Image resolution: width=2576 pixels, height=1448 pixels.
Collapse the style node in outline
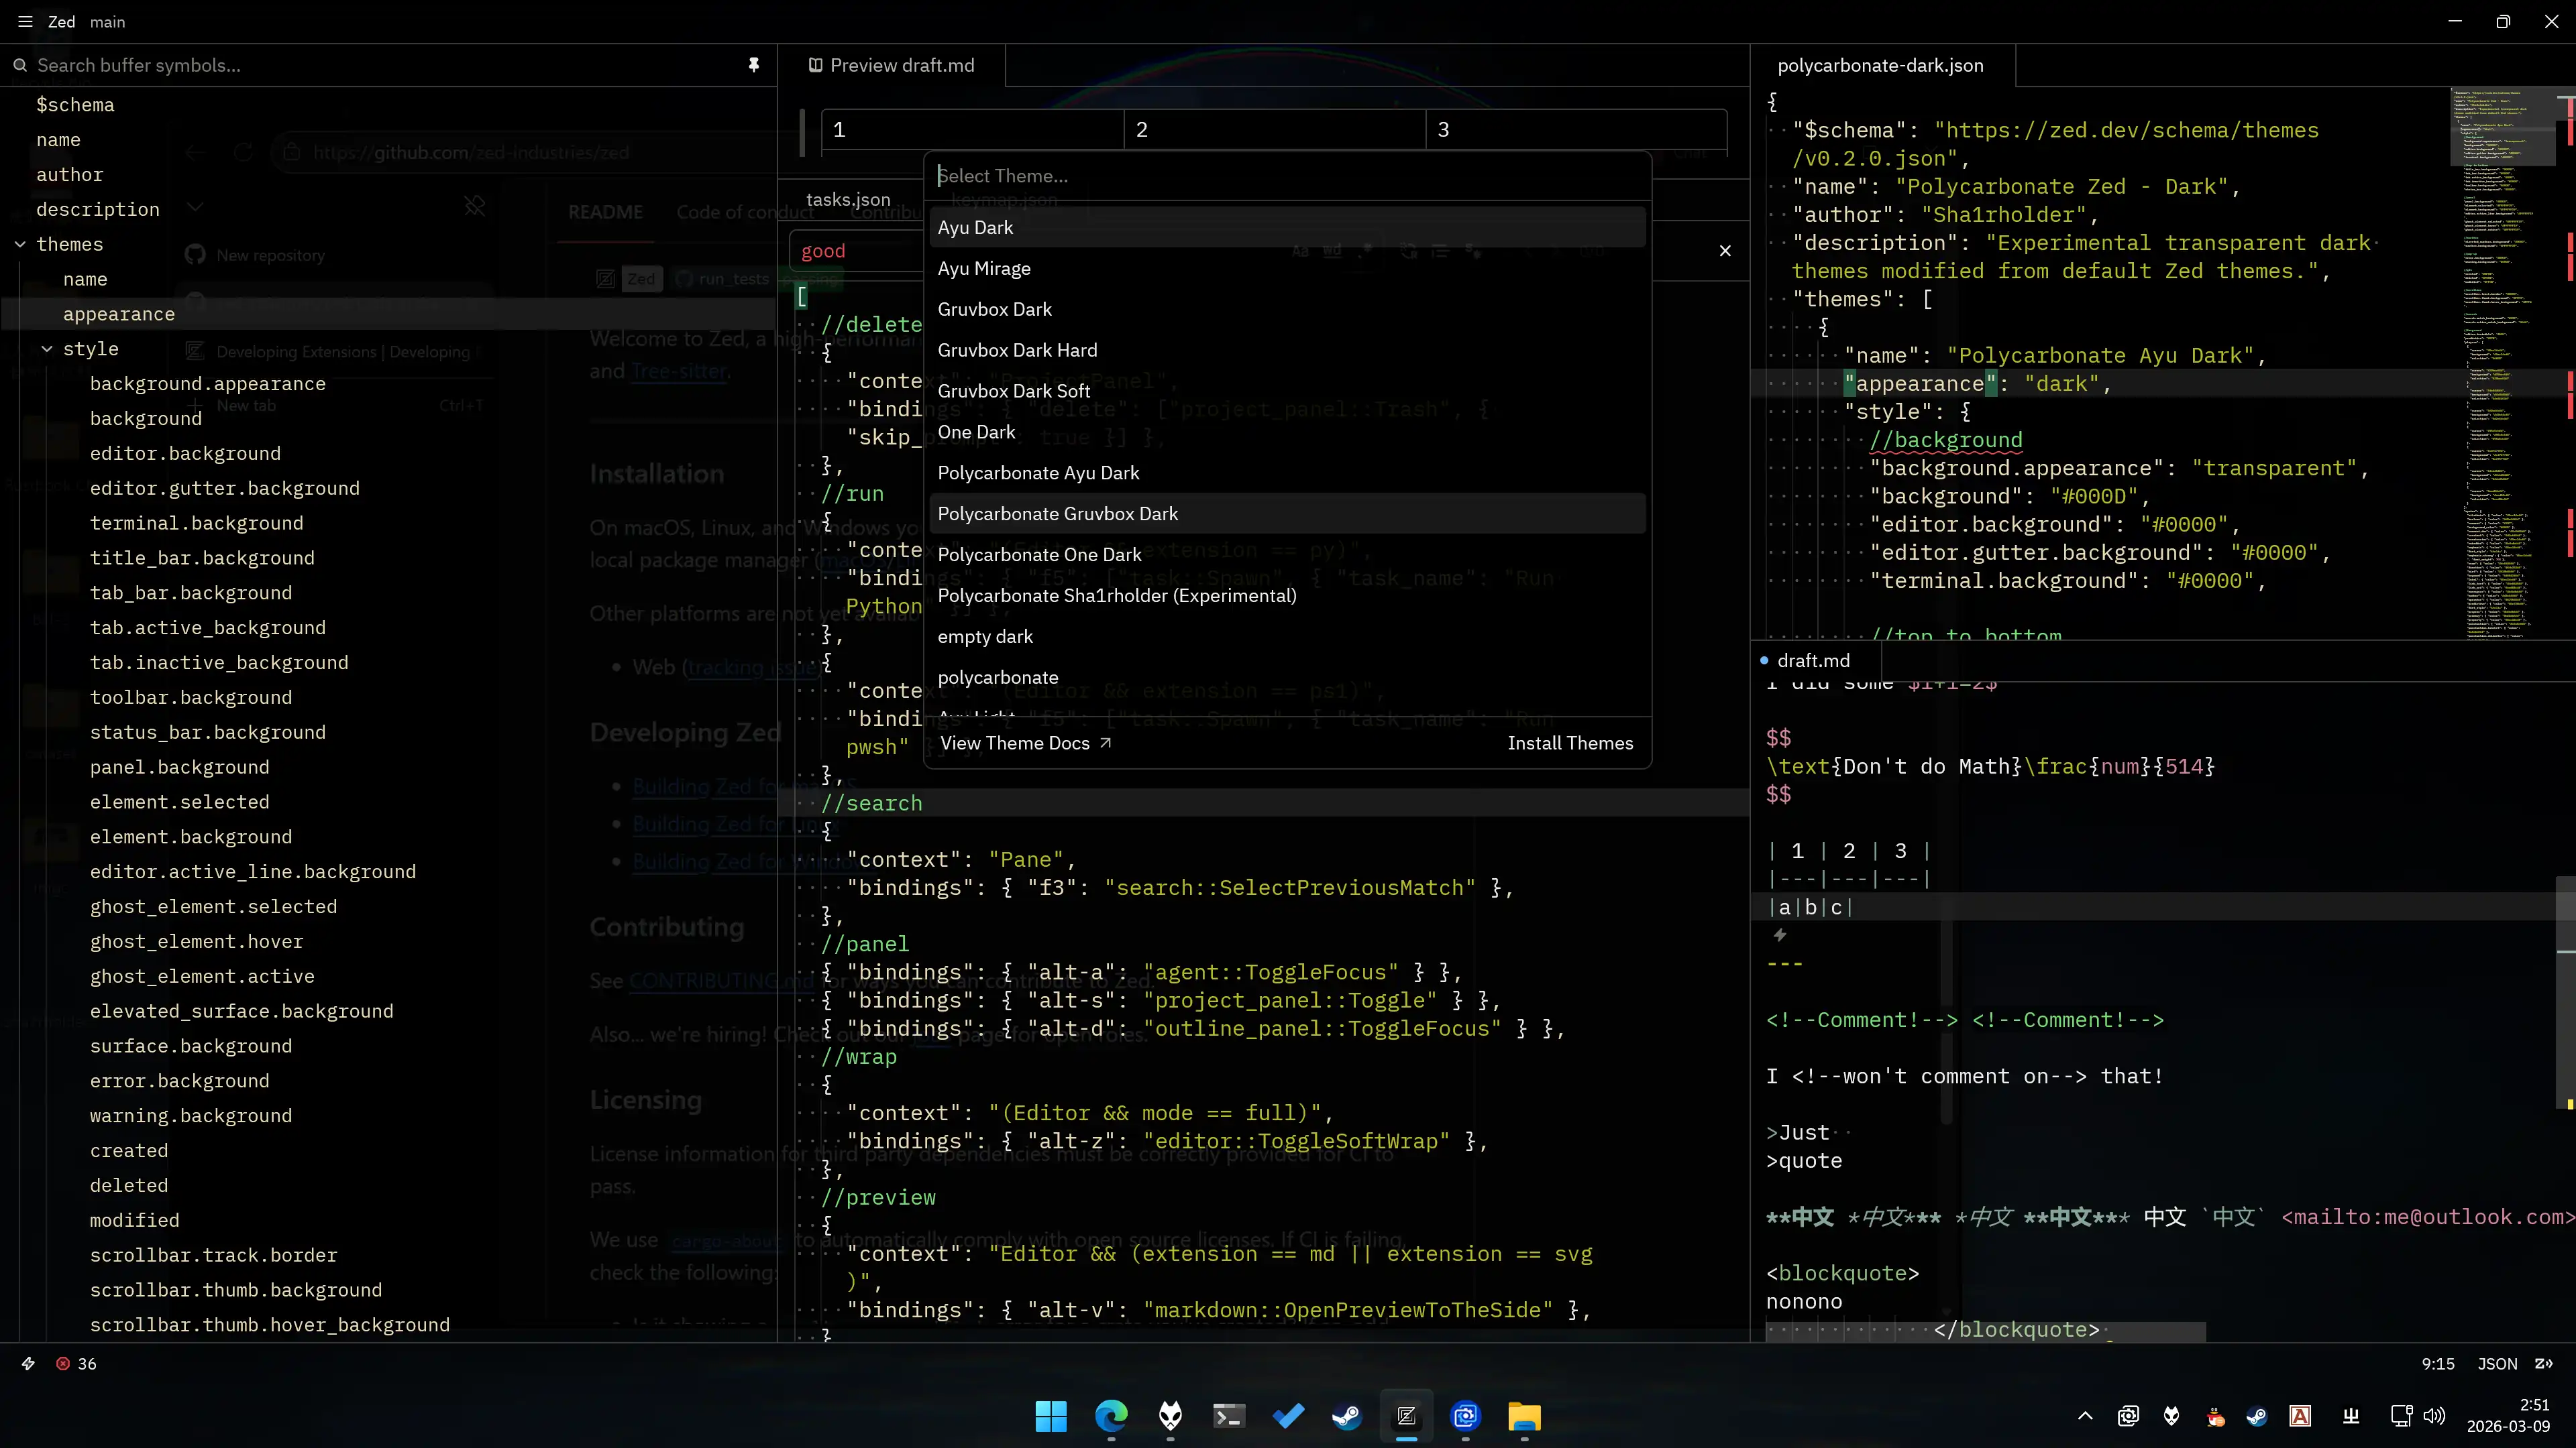coord(47,349)
